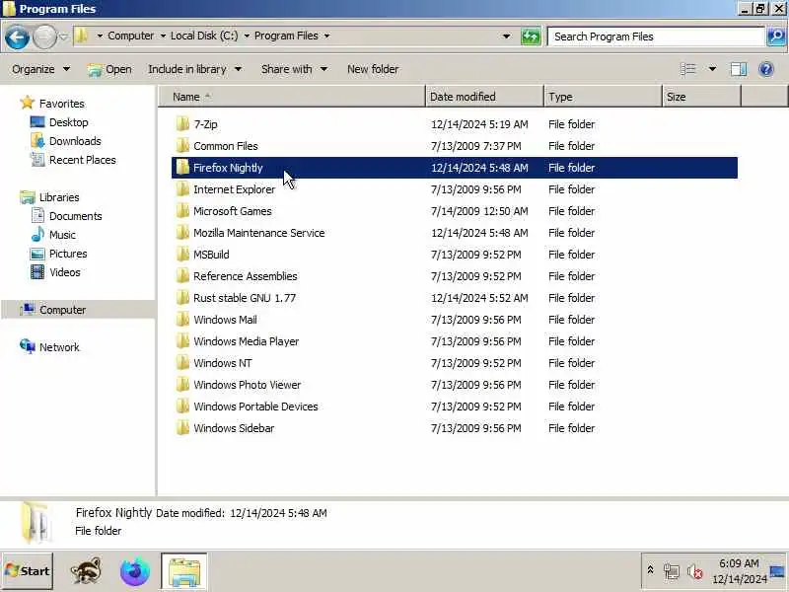Change view using the view icon
The height and width of the screenshot is (592, 789).
point(687,69)
